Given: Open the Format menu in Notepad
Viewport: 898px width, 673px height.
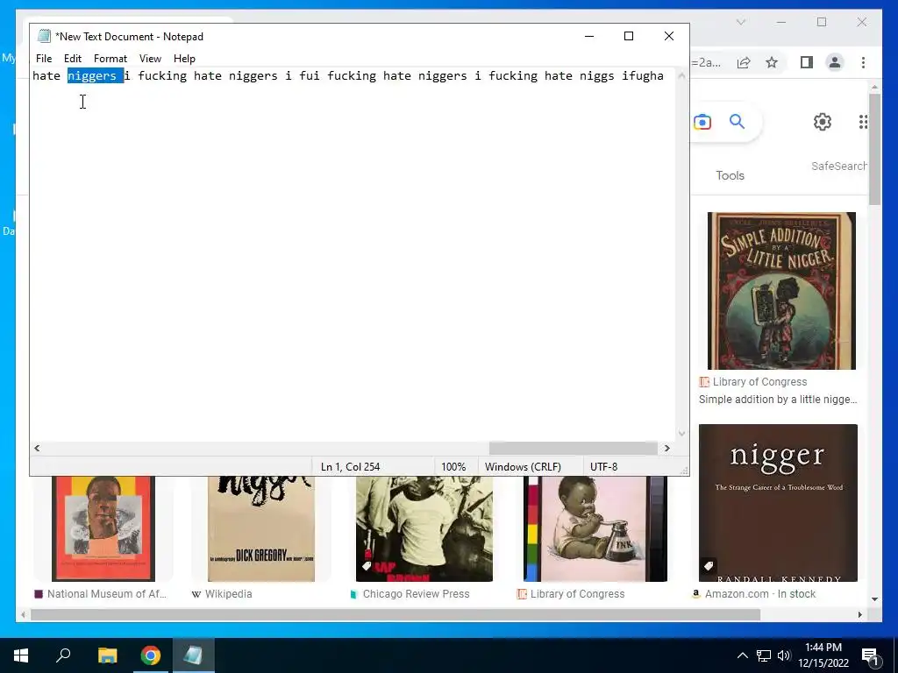Looking at the screenshot, I should (110, 59).
